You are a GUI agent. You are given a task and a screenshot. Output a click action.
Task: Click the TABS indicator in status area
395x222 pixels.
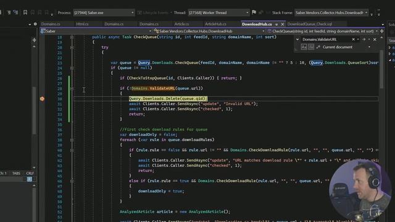pos(16,173)
